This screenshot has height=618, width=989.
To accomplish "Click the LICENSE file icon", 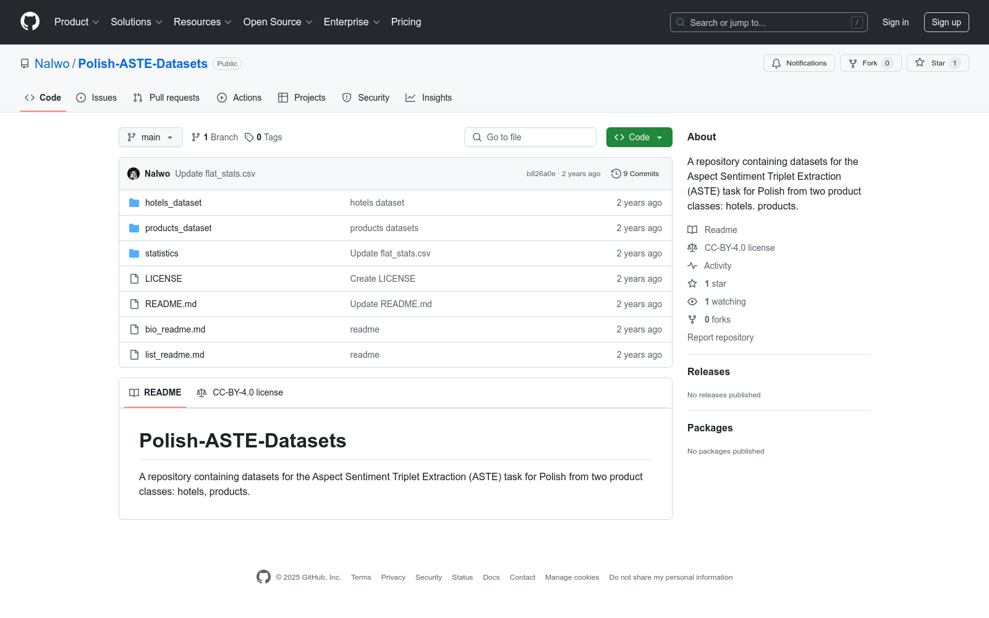I will [134, 279].
